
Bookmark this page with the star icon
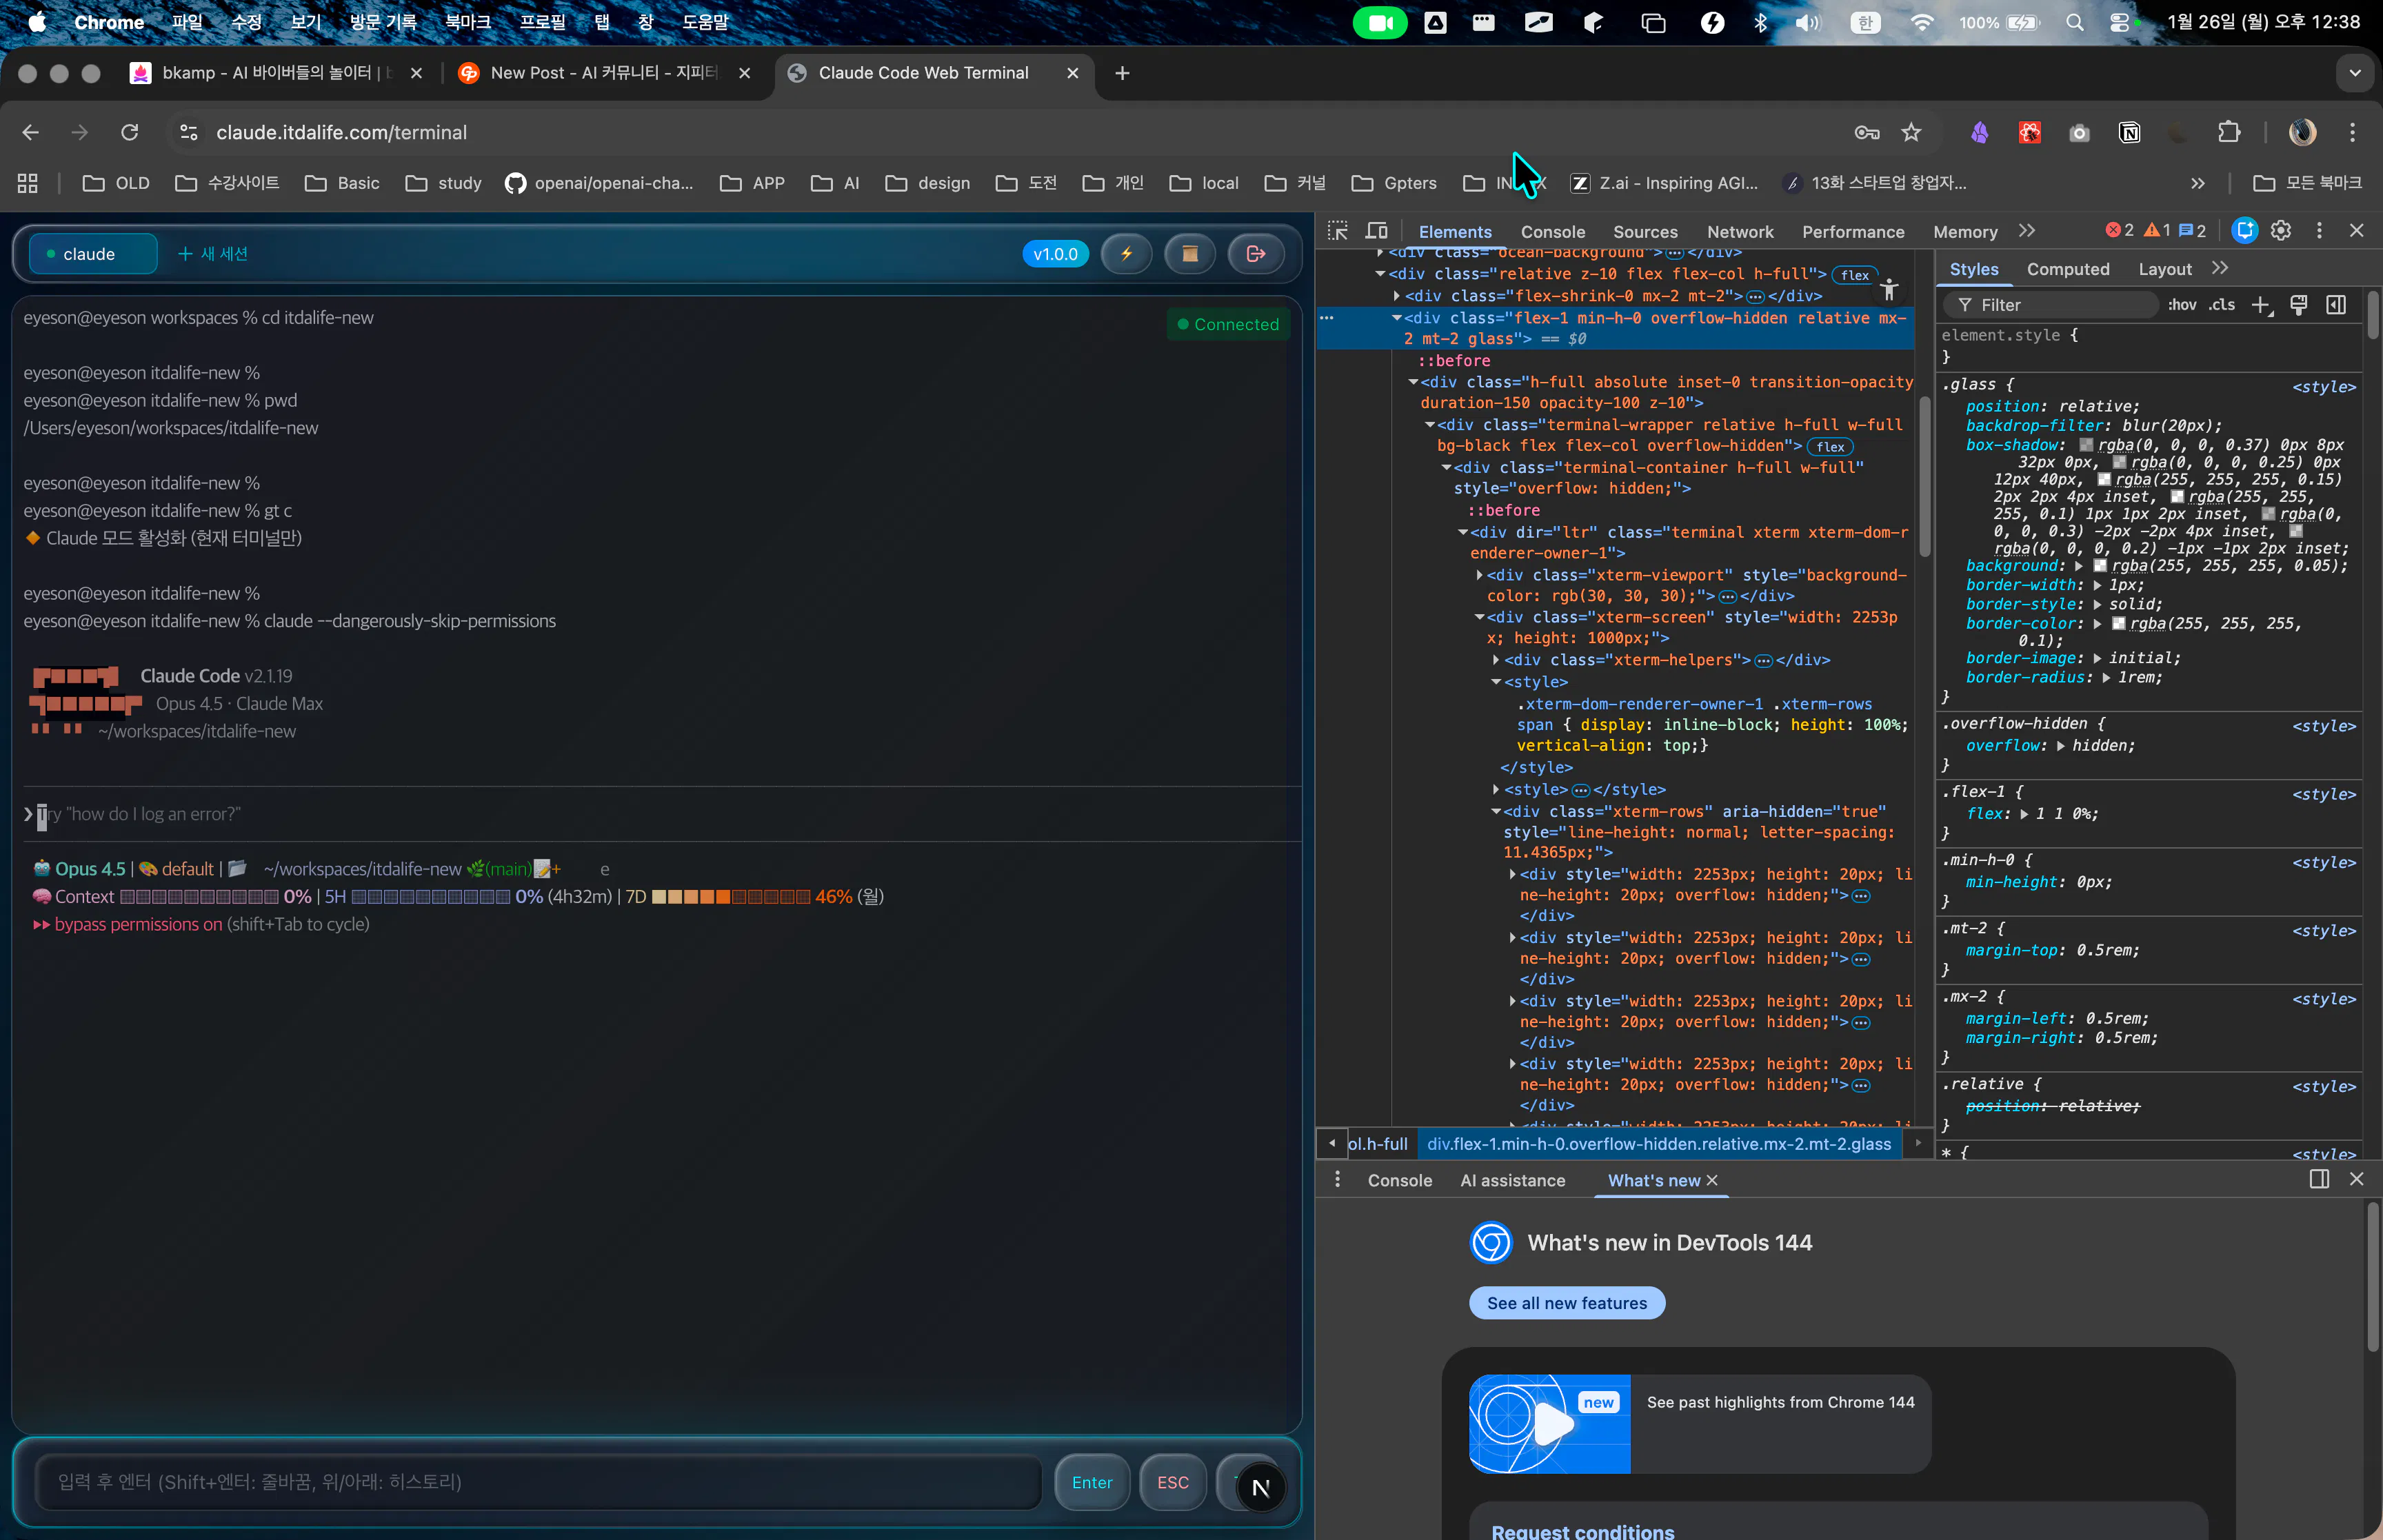coord(1911,133)
